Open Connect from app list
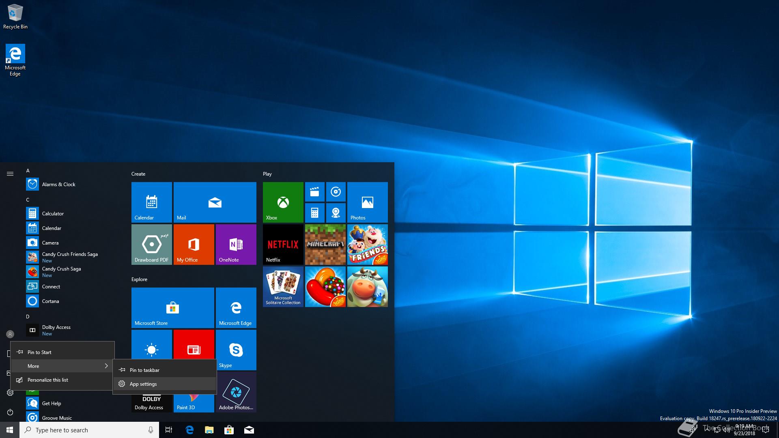 (x=74, y=286)
